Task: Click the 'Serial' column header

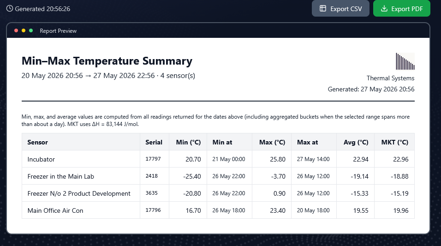Action: (x=154, y=143)
